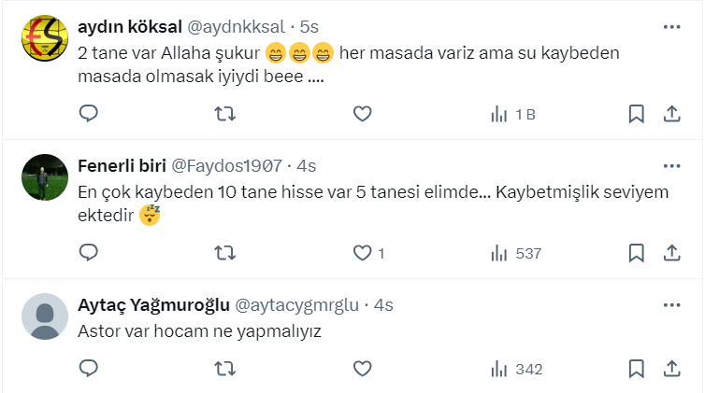The width and height of the screenshot is (705, 393).
Task: Click aydın köksal's profile avatar
Action: (45, 39)
